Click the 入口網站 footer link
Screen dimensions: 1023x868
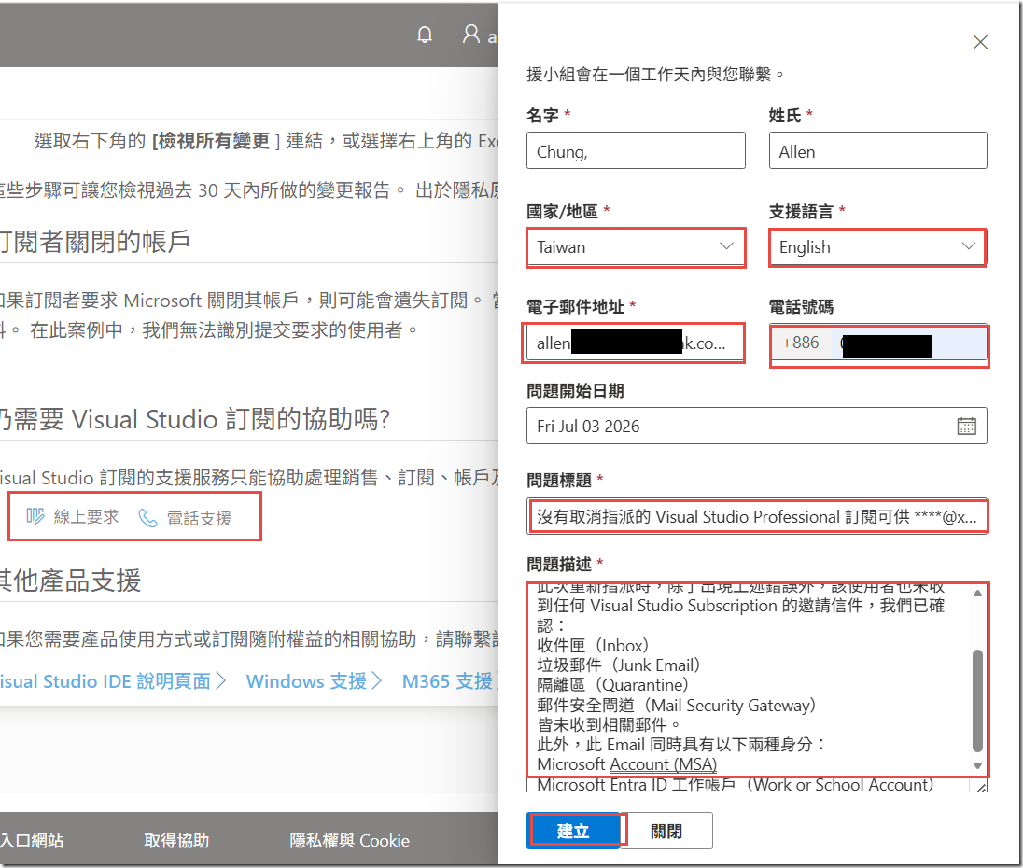tap(32, 841)
